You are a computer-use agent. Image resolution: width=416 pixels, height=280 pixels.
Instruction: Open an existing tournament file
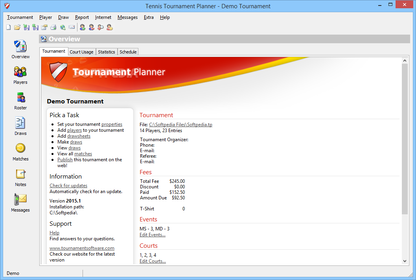tap(17, 28)
